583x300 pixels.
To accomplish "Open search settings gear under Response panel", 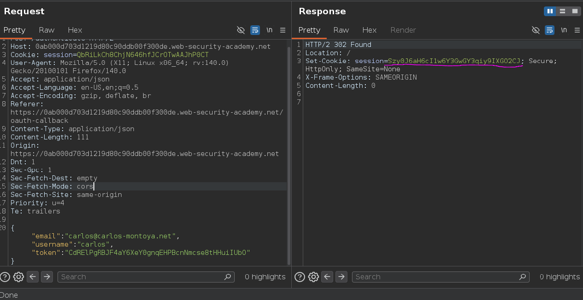I will (x=313, y=277).
